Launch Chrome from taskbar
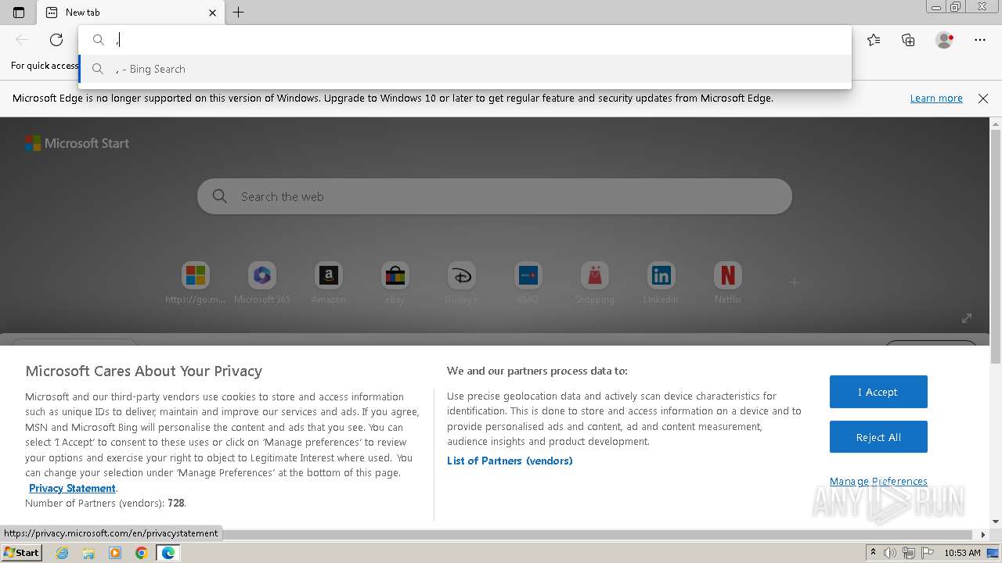 pos(141,553)
